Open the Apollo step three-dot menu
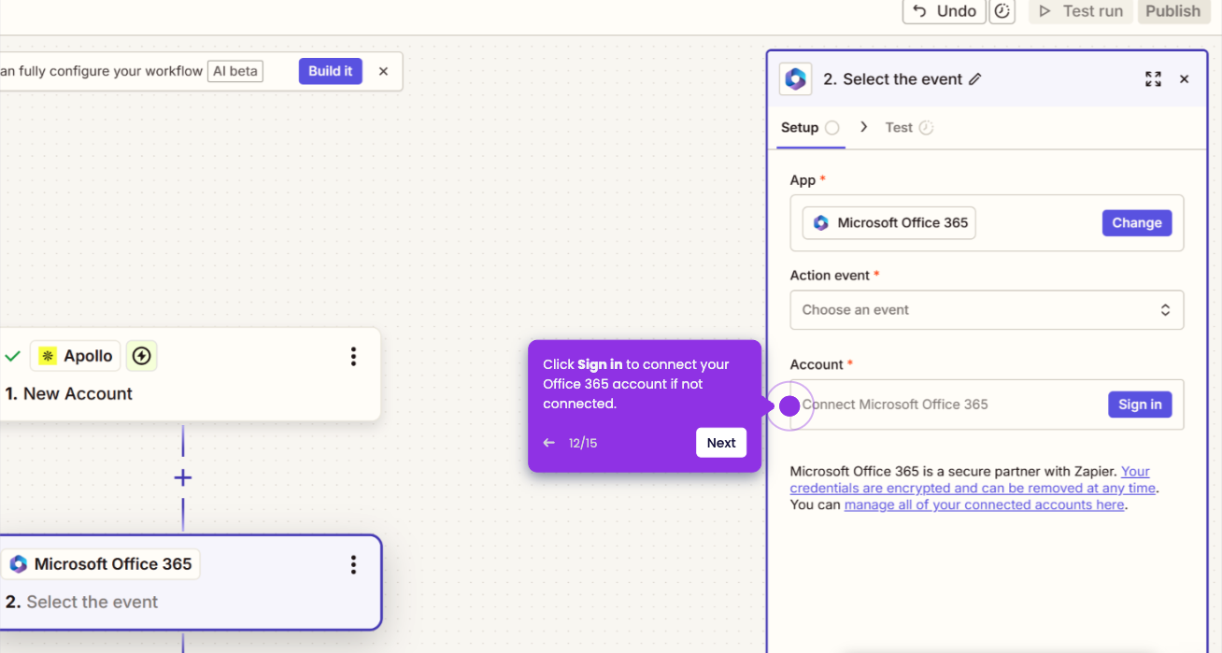1222x653 pixels. (353, 356)
